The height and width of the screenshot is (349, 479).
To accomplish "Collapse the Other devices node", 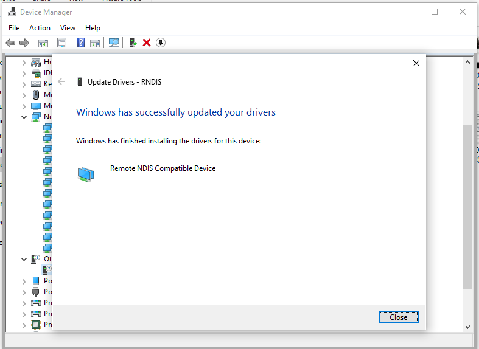I will (24, 259).
